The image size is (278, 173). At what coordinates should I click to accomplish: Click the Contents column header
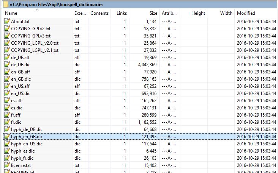(x=100, y=13)
